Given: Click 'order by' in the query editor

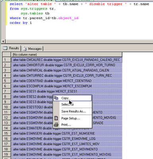Looking at the screenshot, I should (18, 23).
